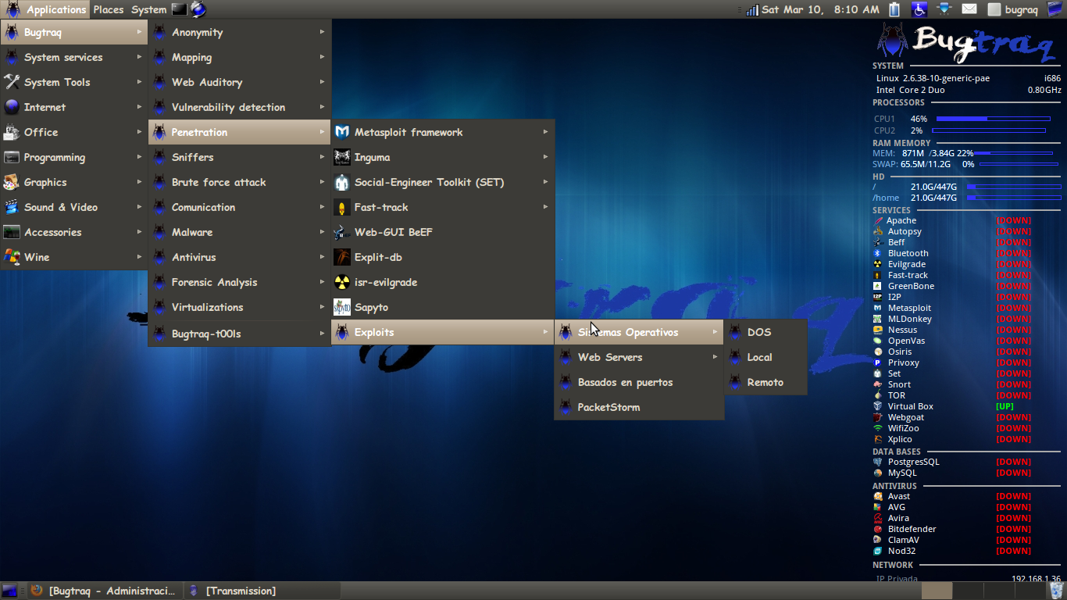This screenshot has height=600, width=1067.
Task: Click the Sapyto icon
Action: (342, 307)
